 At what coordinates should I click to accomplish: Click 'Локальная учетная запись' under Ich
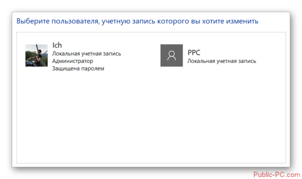point(86,54)
